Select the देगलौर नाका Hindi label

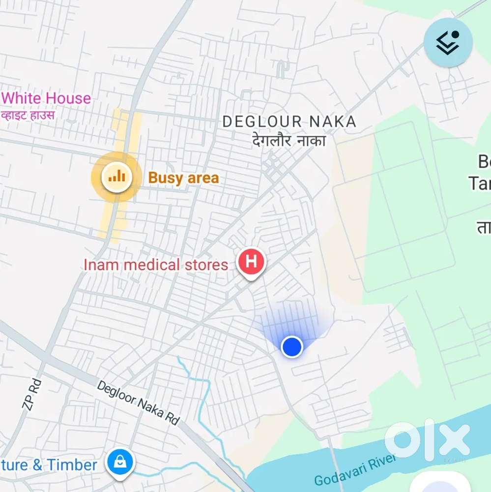289,141
